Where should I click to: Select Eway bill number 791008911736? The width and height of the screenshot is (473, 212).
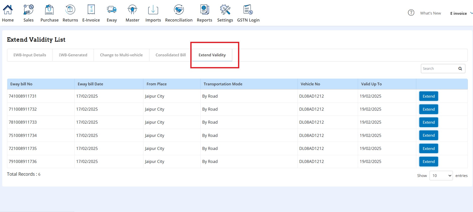point(23,161)
